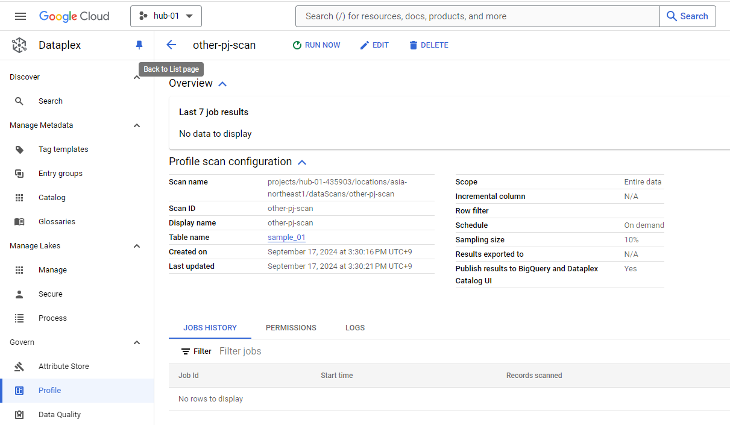Run the scan with RUN NOW
Screen dimensions: 730x425
pos(316,45)
